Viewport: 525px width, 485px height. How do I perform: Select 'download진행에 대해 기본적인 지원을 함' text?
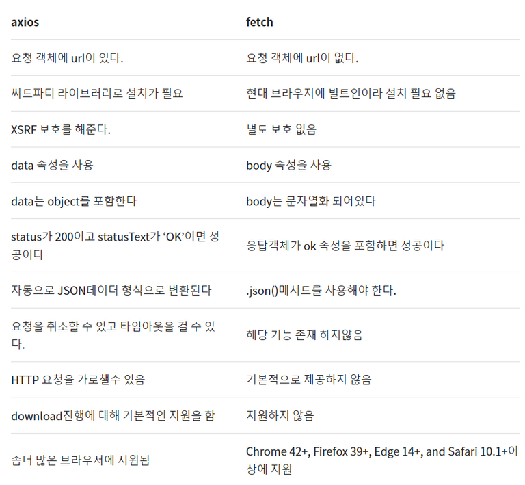[113, 416]
